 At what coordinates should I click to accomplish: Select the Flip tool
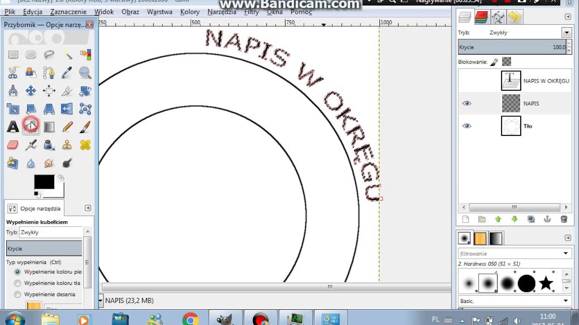click(x=67, y=109)
